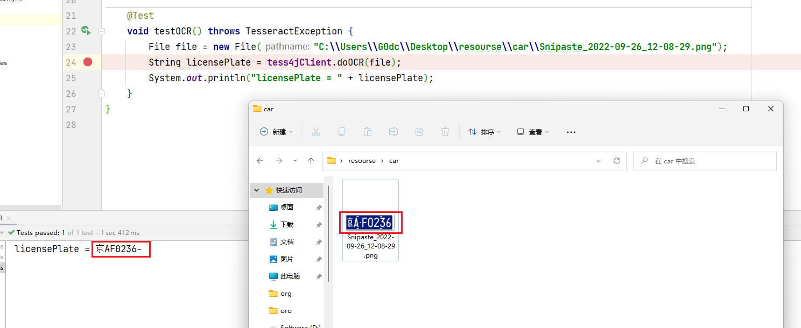Open the Explorer more options ellipsis menu
The width and height of the screenshot is (801, 328).
click(572, 132)
